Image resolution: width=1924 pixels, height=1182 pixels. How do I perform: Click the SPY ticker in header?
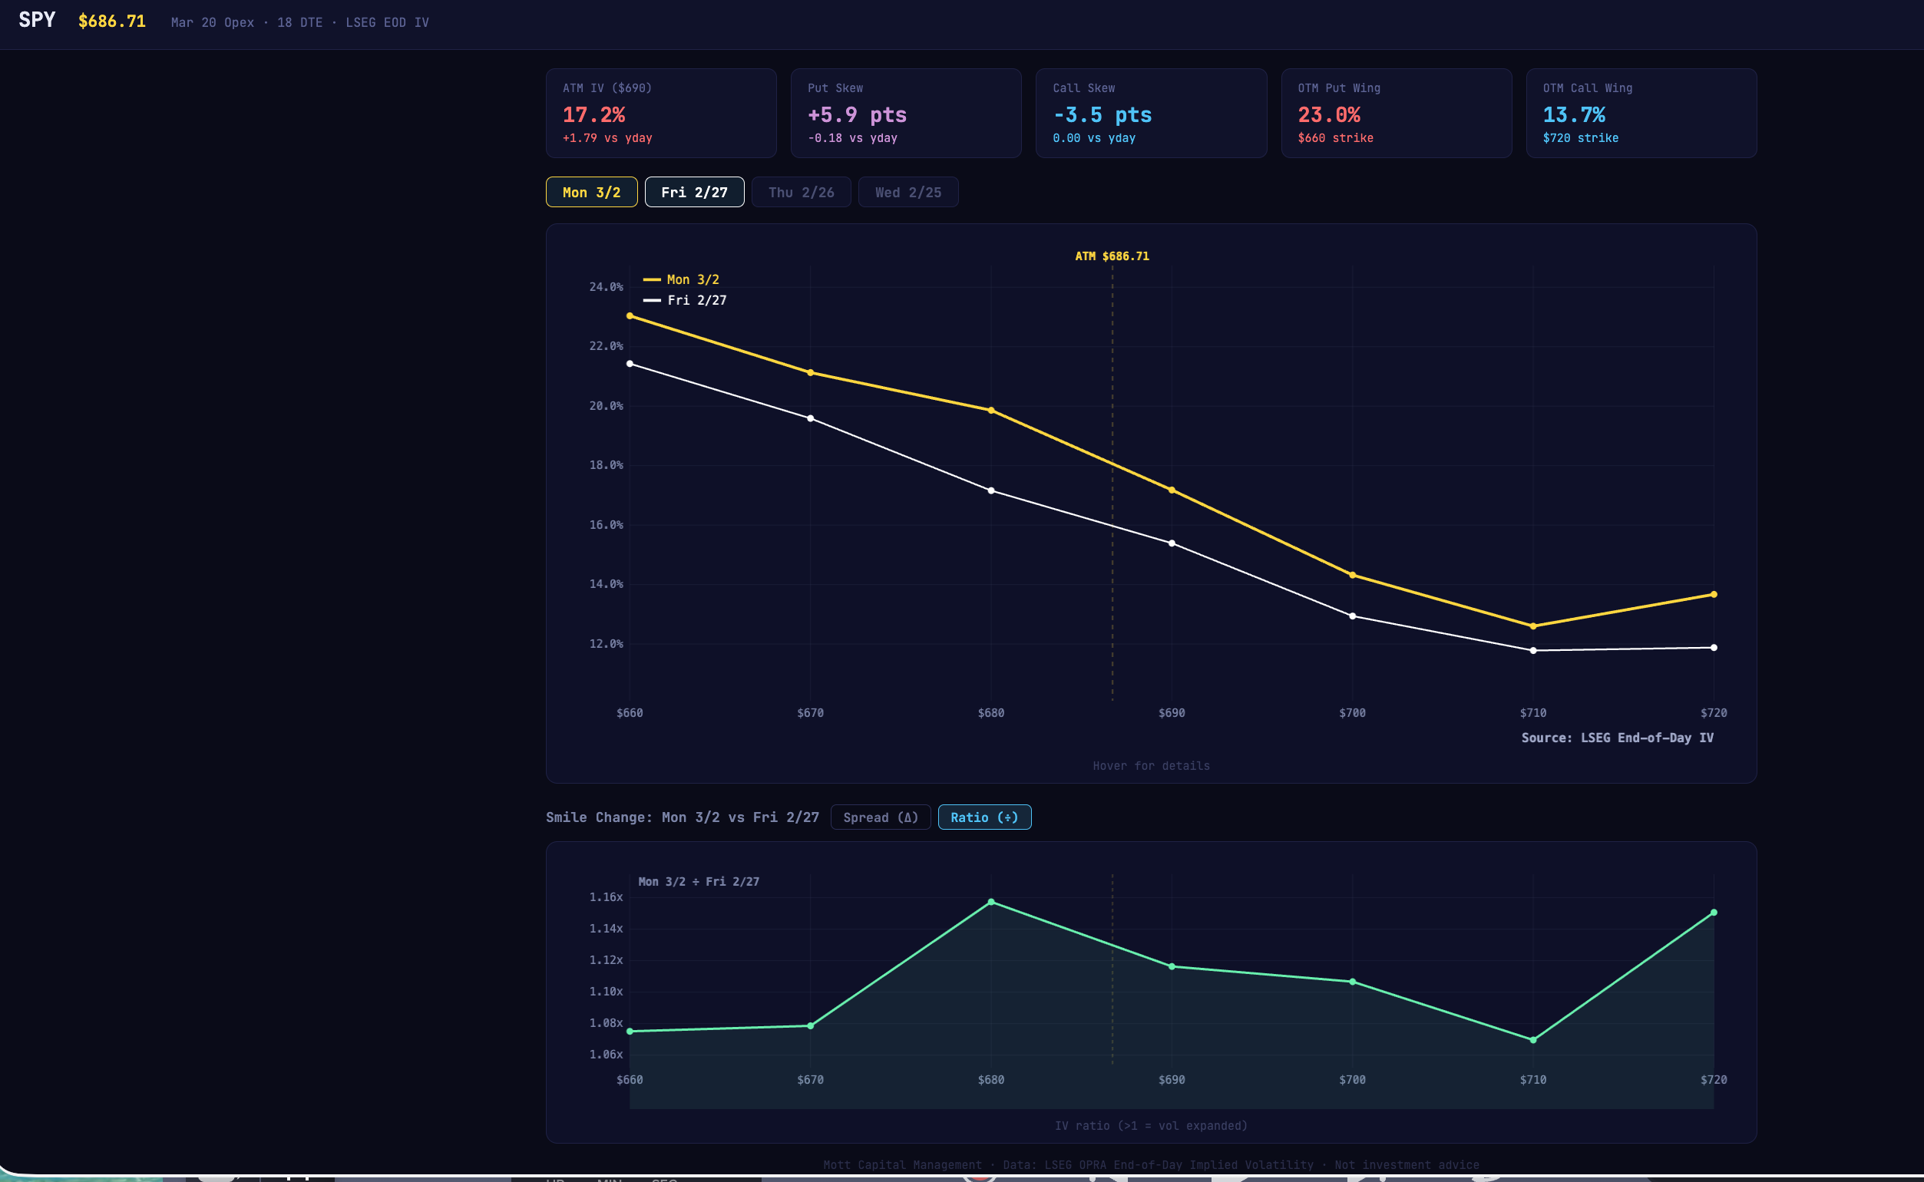pyautogui.click(x=37, y=20)
